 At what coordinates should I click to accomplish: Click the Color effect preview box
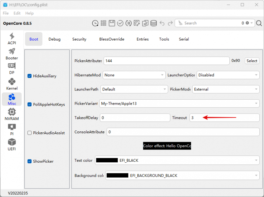coord(167,146)
